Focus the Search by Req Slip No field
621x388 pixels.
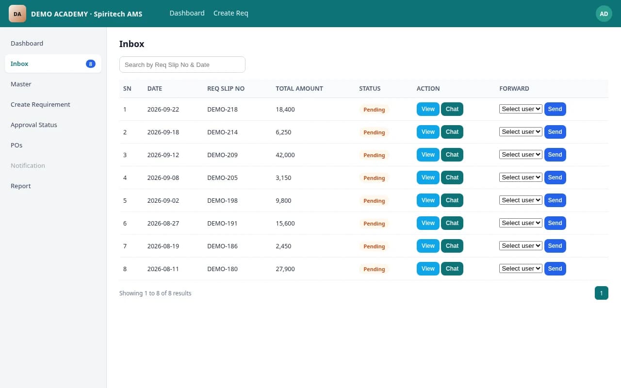pyautogui.click(x=182, y=65)
